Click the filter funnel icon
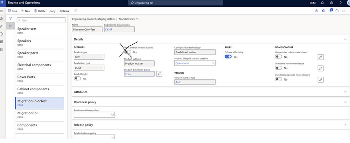The height and width of the screenshot is (143, 350). [x=10, y=18]
